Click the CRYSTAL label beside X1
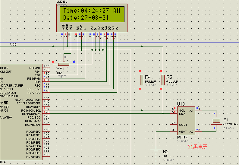 (230, 124)
